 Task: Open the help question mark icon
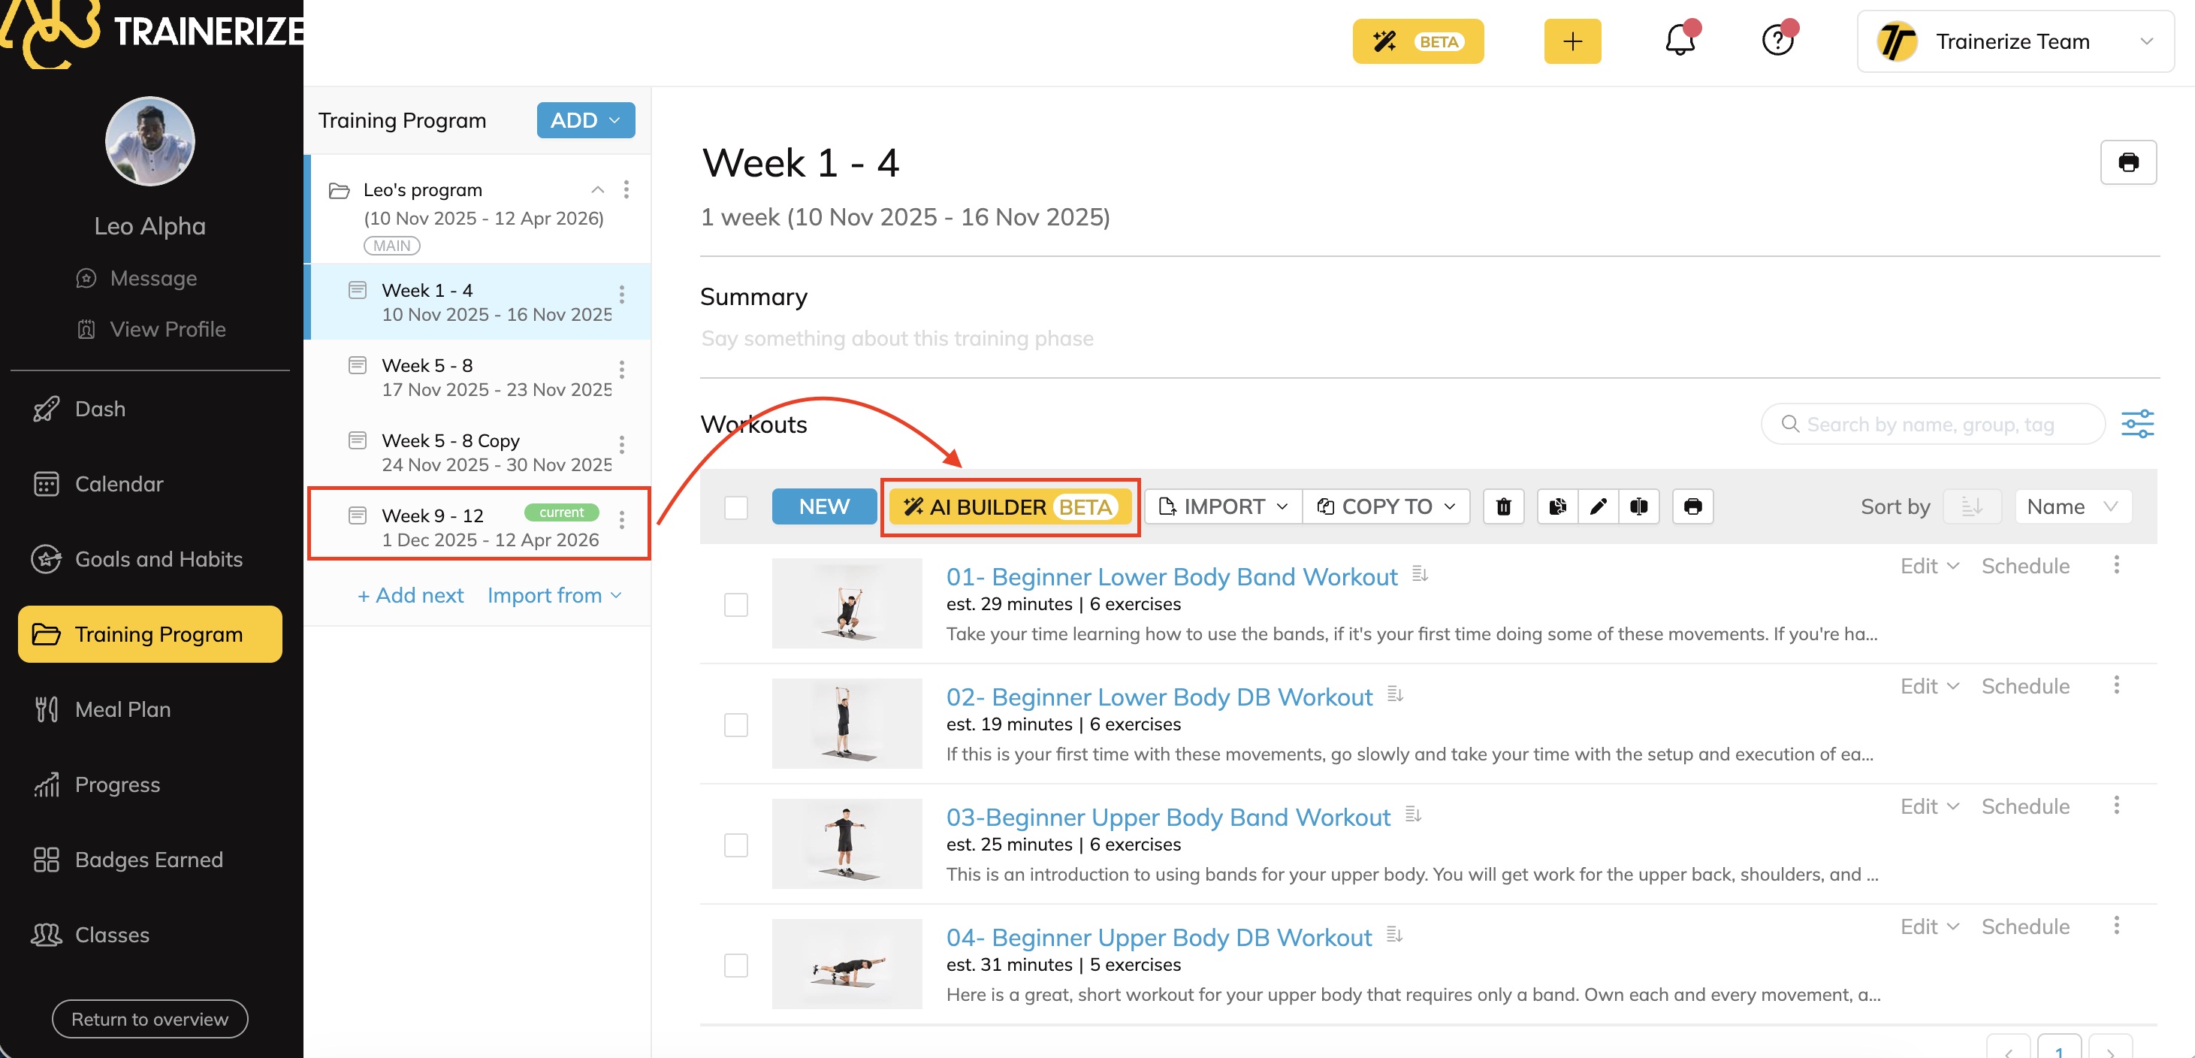[1777, 41]
